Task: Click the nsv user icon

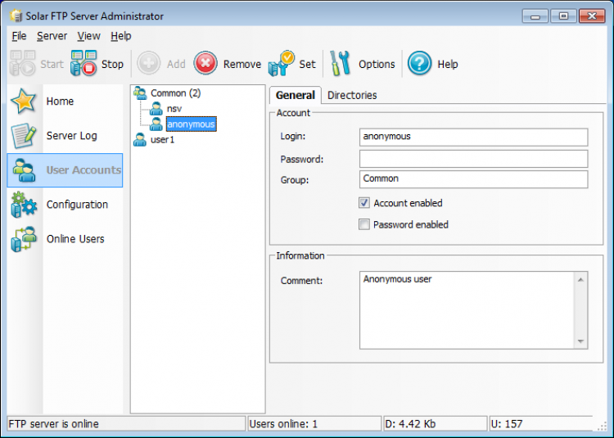Action: (156, 108)
